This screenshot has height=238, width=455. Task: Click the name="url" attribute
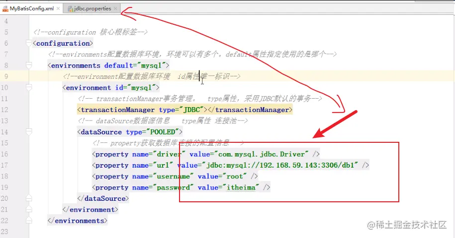[x=153, y=166]
